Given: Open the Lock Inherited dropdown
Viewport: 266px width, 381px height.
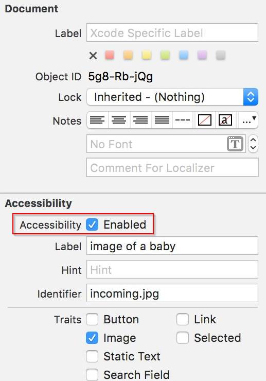Looking at the screenshot, I should [x=172, y=97].
